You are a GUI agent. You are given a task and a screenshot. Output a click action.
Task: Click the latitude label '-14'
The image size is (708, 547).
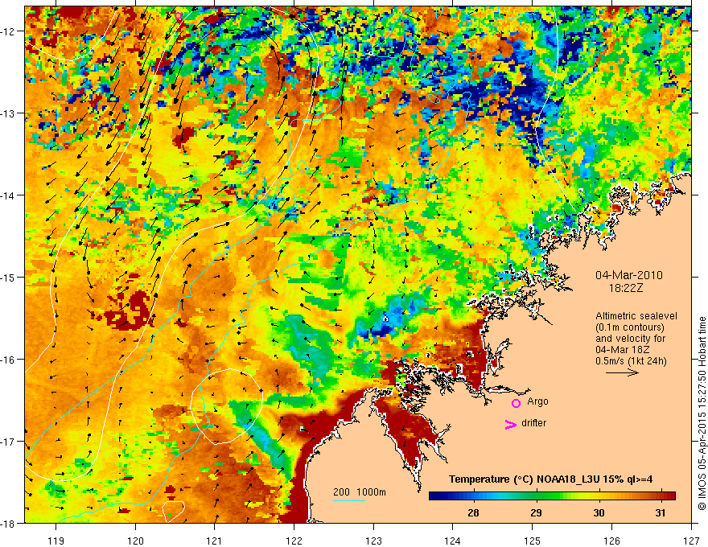tap(9, 195)
